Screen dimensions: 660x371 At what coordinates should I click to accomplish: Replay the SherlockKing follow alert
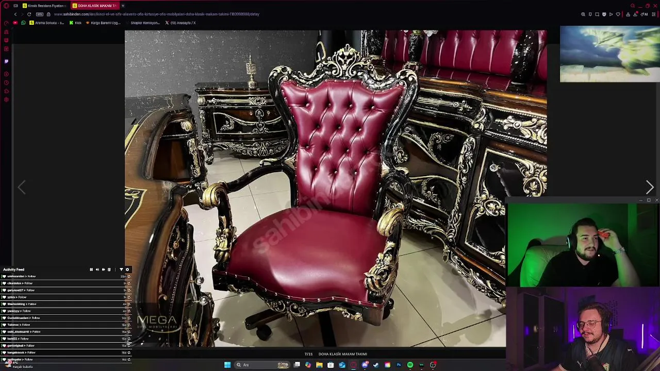point(129,304)
